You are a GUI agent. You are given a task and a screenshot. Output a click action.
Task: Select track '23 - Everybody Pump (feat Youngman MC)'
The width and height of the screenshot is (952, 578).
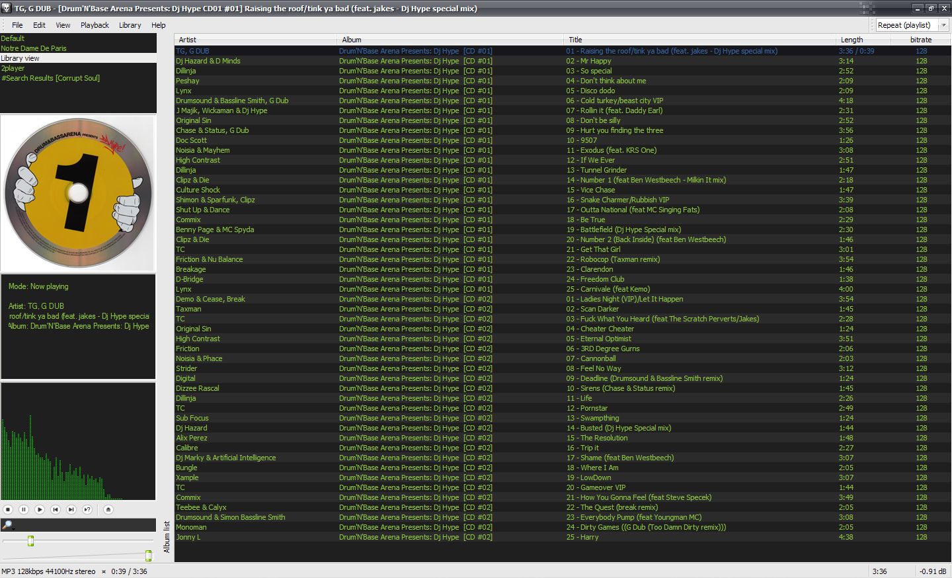click(634, 517)
